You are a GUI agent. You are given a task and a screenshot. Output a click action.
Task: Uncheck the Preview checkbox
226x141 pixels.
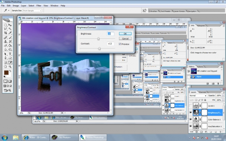tap(120, 44)
